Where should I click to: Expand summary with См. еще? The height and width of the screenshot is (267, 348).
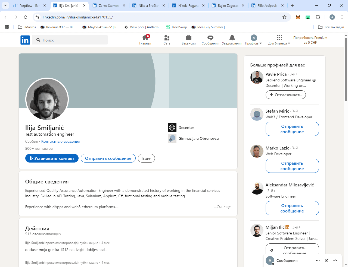[222, 207]
